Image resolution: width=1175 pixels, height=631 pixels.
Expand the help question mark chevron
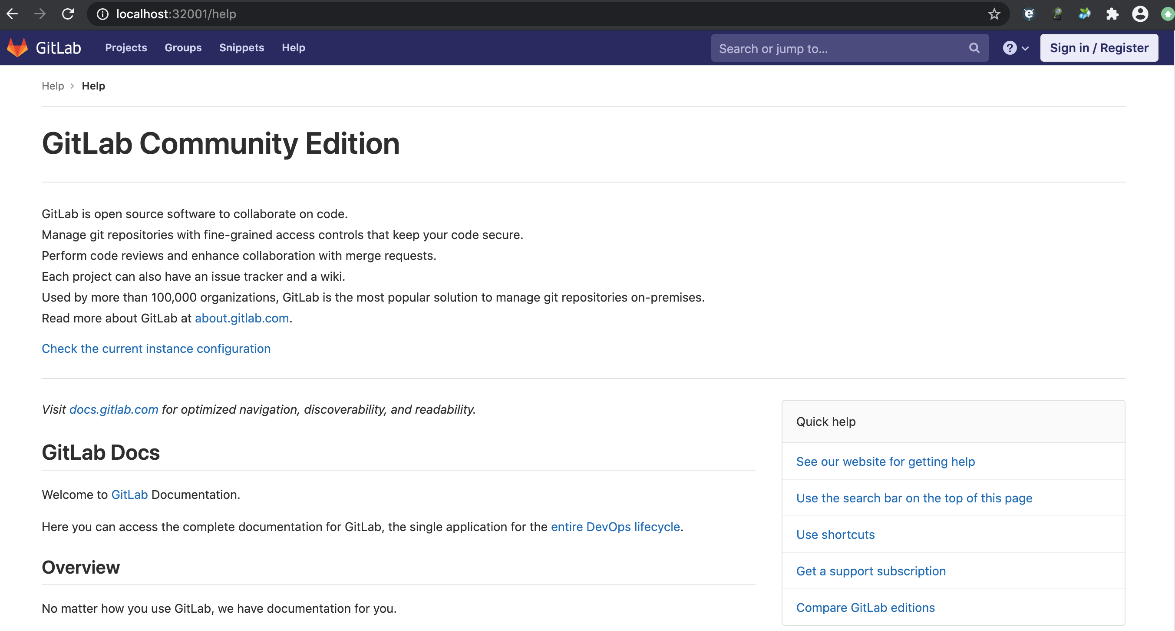click(x=1024, y=47)
